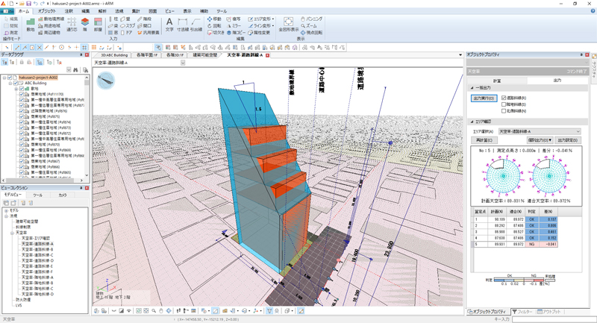Toggle the 道路斜線 checkbox
Viewport: 597px width, 323px height.
pyautogui.click(x=504, y=98)
